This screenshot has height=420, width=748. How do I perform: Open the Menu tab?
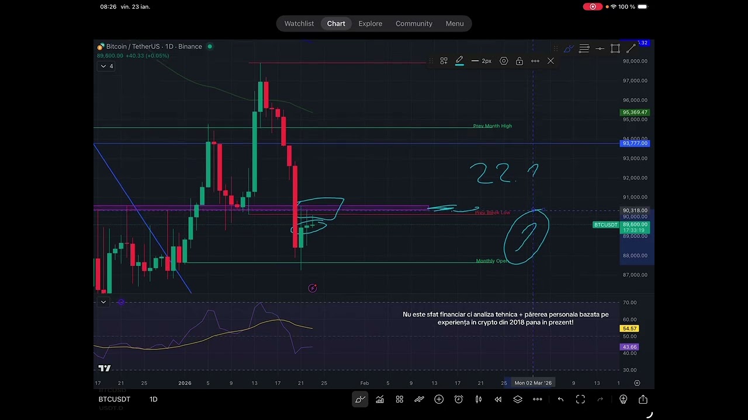coord(455,24)
